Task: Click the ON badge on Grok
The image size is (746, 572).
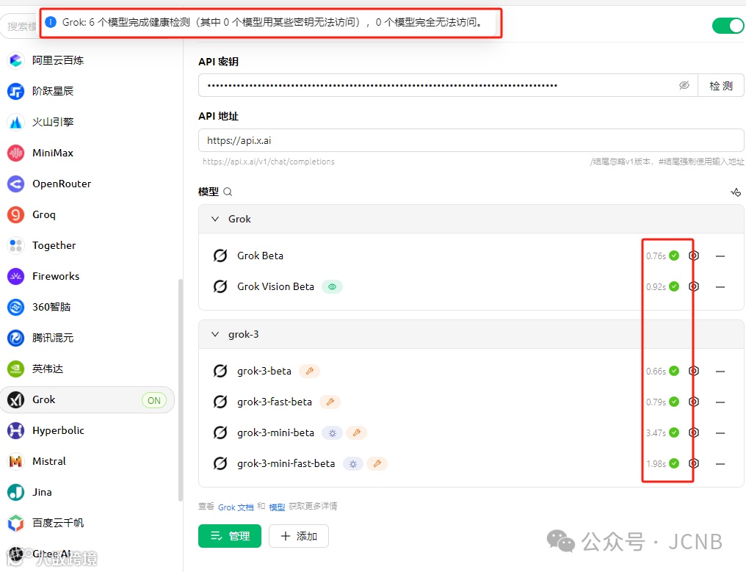Action: pos(154,400)
